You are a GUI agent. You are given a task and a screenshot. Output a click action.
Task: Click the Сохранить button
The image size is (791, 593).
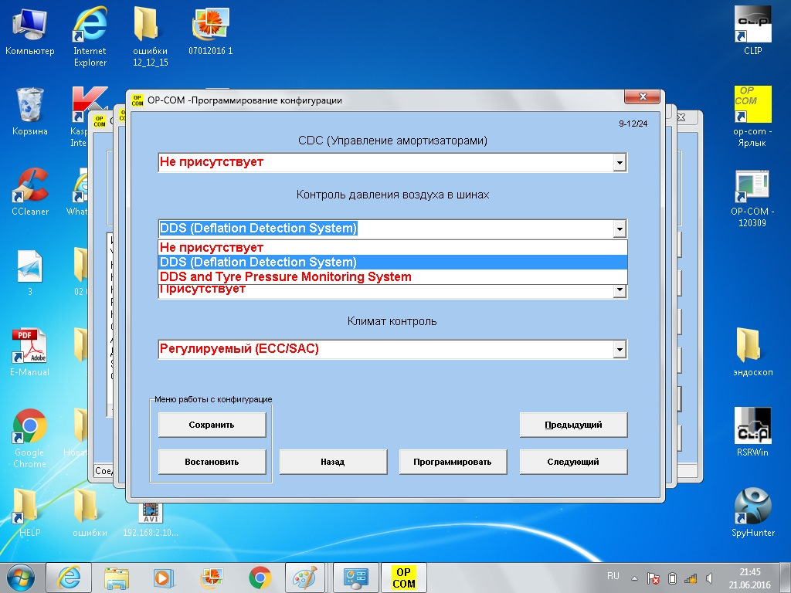212,425
